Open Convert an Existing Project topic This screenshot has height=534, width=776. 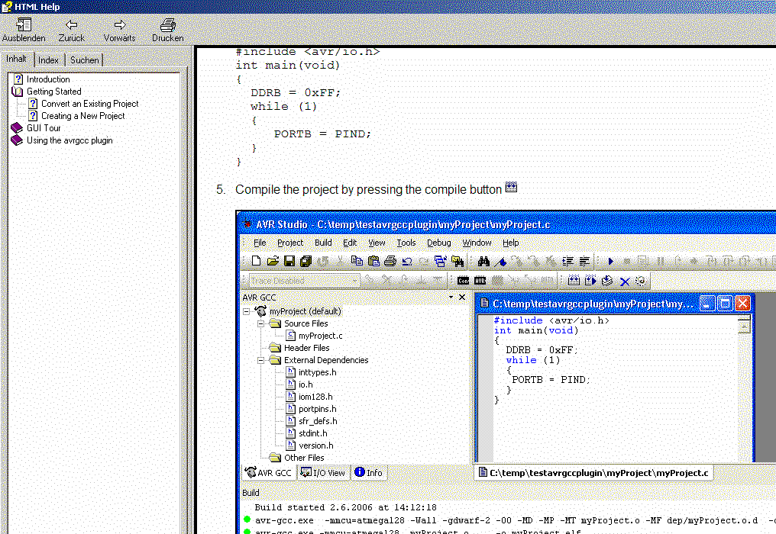click(x=89, y=104)
